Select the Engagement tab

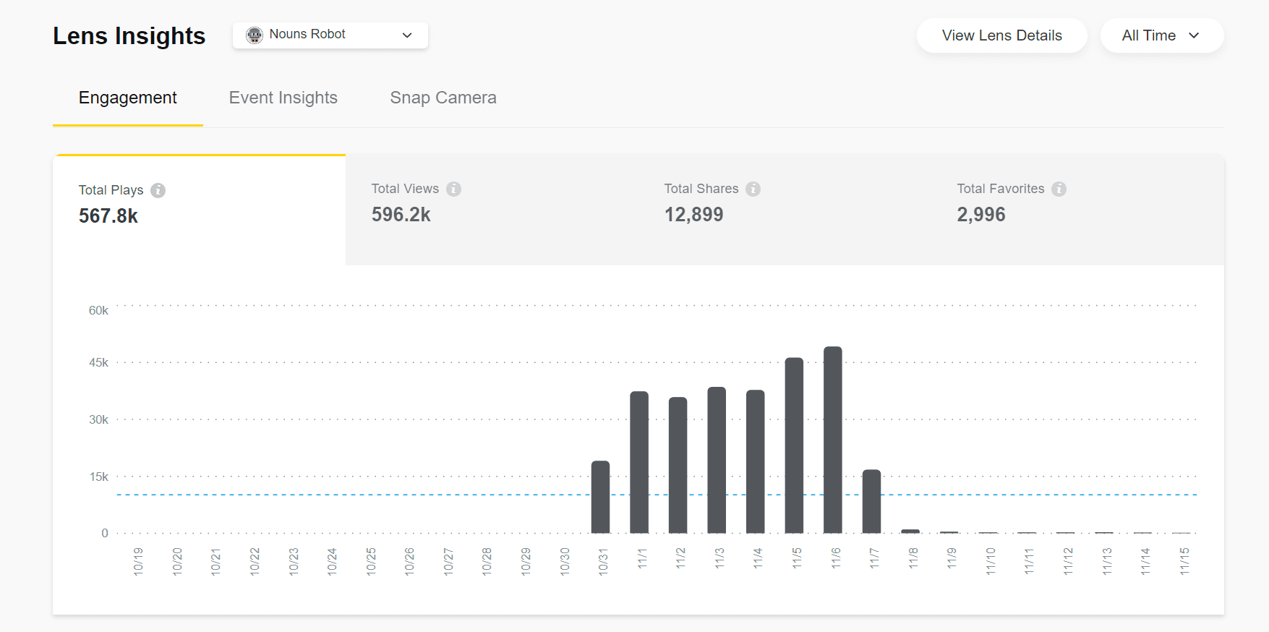click(127, 98)
